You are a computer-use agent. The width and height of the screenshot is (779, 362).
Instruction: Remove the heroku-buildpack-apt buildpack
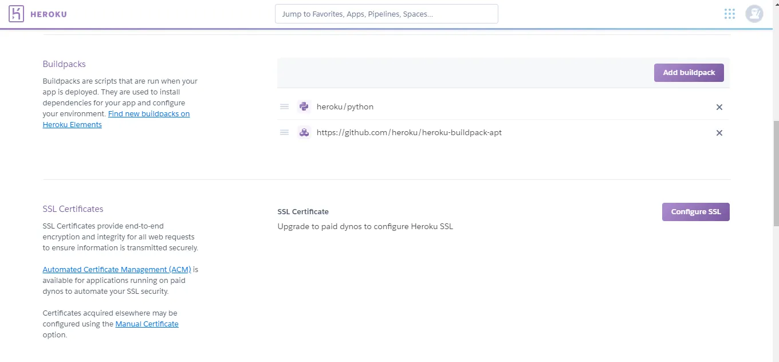tap(719, 133)
